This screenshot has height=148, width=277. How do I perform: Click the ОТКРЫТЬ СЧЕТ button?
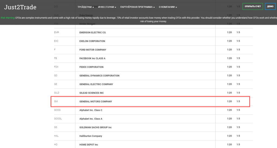click(253, 6)
